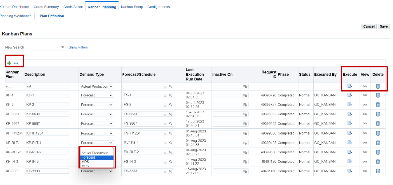Execute the KP-IH-3 plan
393x185 pixels.
[350, 161]
